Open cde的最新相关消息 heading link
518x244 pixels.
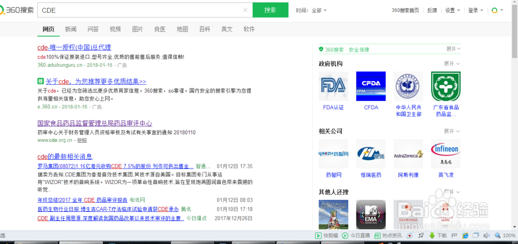coord(65,157)
